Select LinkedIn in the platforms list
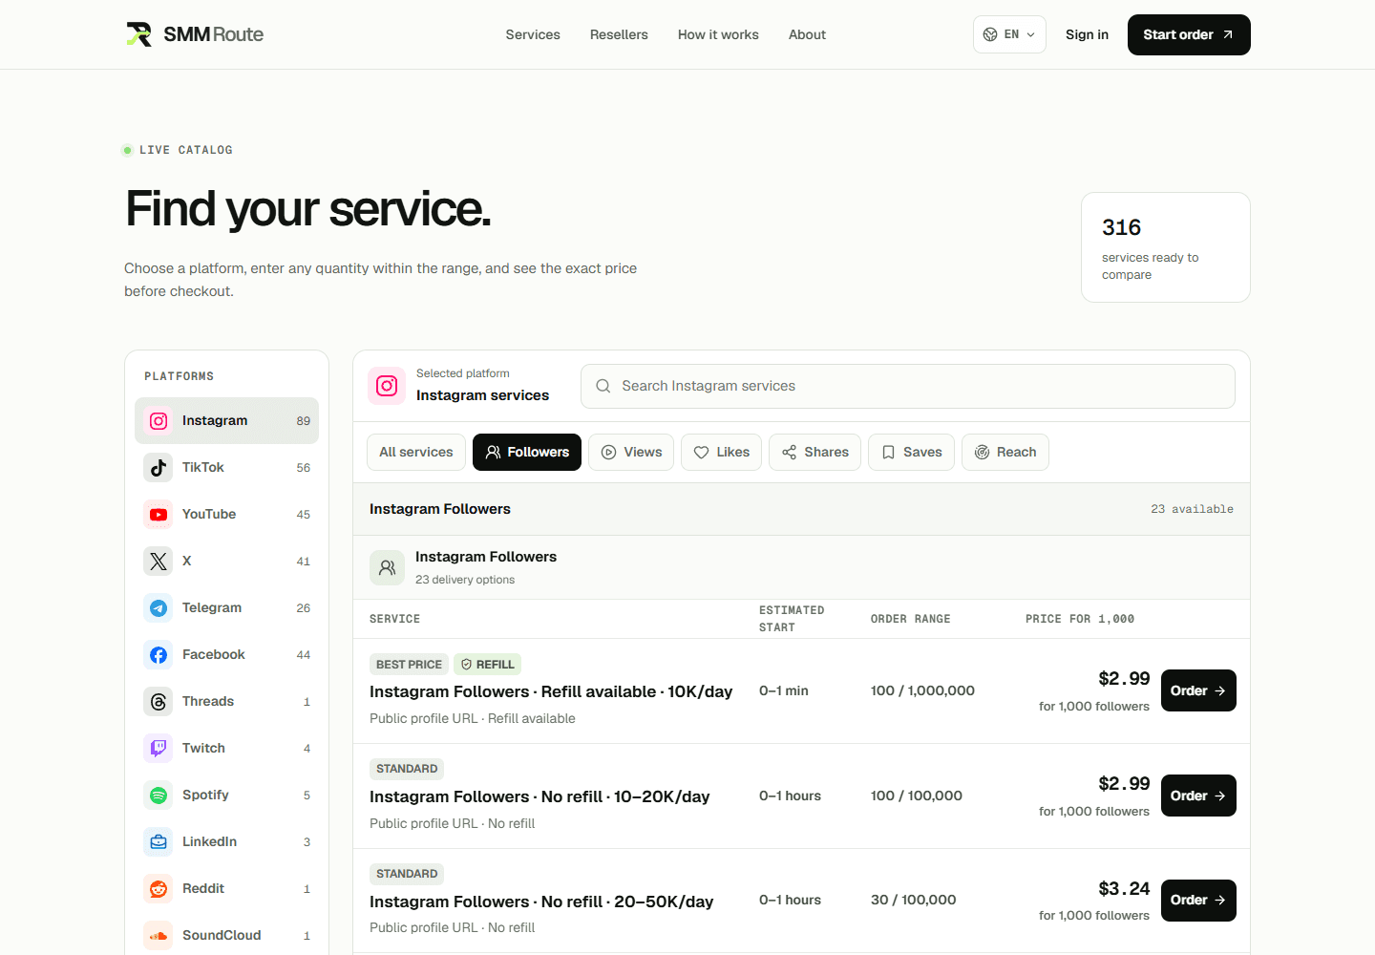Screen dimensions: 1375x955 click(226, 842)
